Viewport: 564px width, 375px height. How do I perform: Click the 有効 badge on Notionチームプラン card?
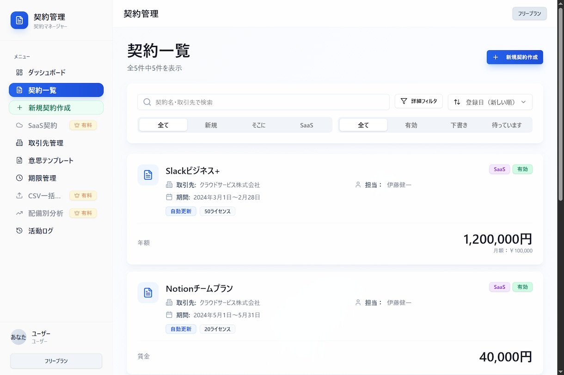(522, 287)
